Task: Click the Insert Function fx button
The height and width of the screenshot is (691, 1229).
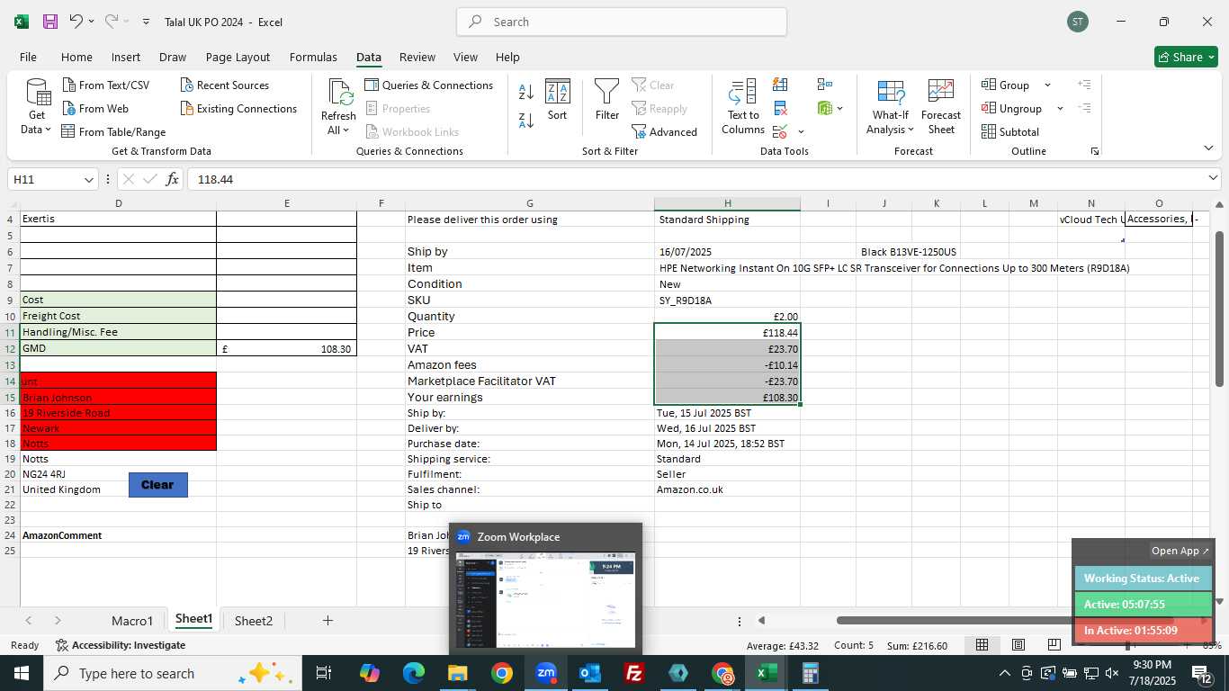Action: pyautogui.click(x=173, y=179)
